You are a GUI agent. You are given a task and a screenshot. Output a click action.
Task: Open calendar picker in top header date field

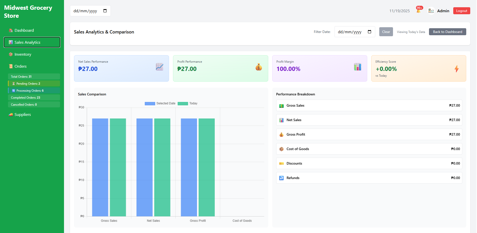[x=105, y=11]
